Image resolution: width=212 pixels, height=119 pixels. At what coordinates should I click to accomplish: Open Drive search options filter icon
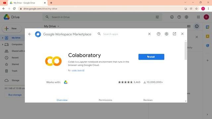(x=157, y=17)
